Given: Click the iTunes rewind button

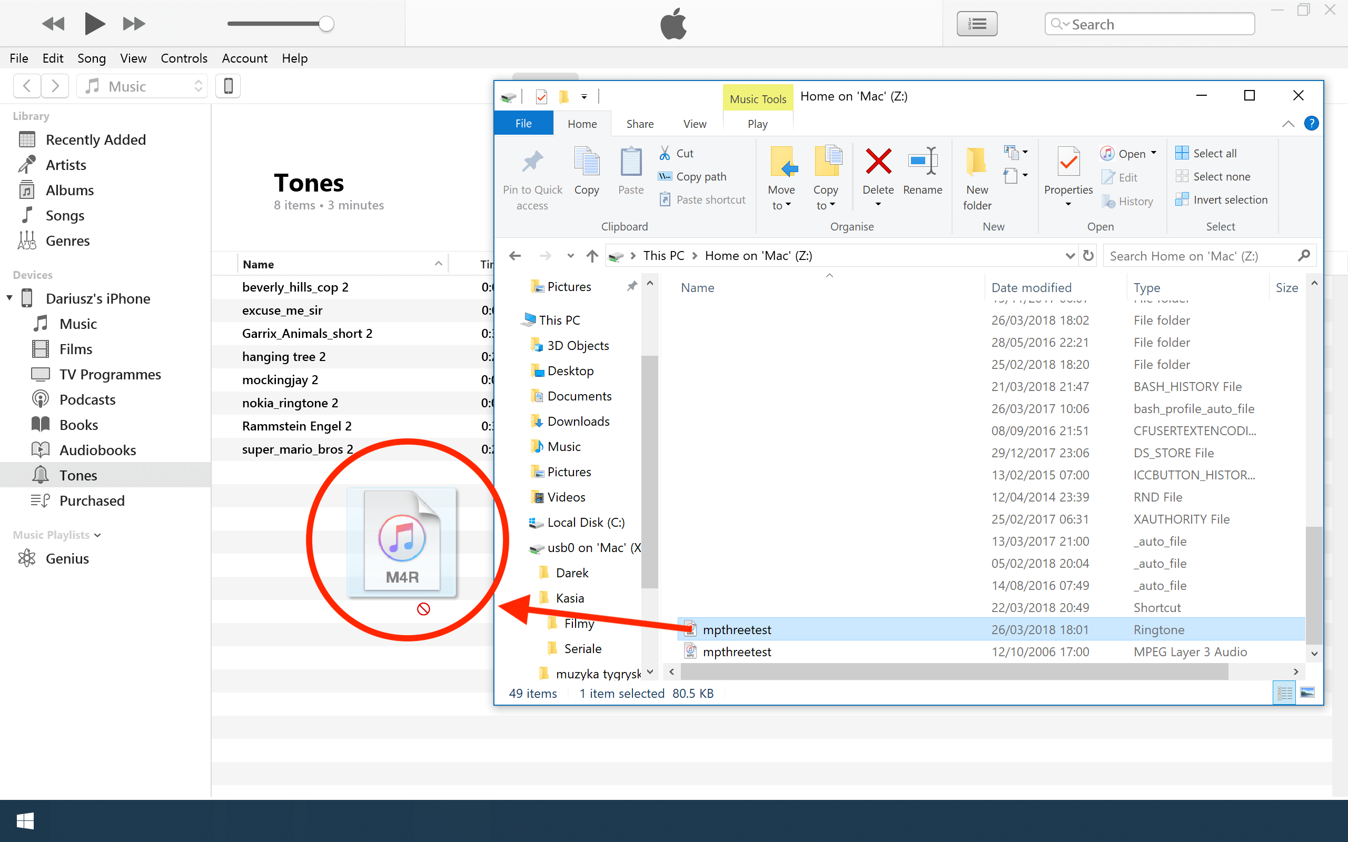Looking at the screenshot, I should pos(54,24).
